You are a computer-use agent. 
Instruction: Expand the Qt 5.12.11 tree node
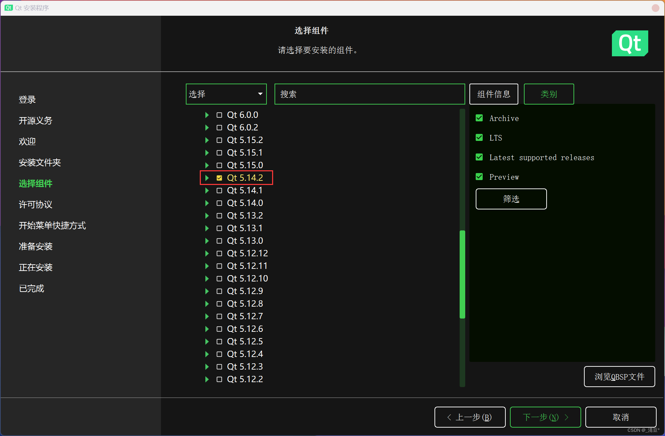point(207,266)
